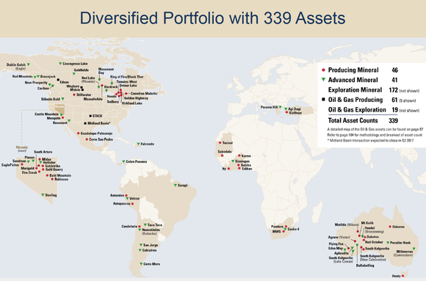Click the 'Pandora' map label
Image resolution: width=426 pixels, height=281 pixels.
point(277,227)
